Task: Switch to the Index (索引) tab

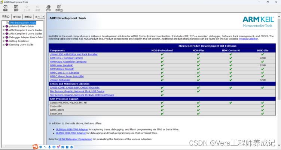Action: 17,17
